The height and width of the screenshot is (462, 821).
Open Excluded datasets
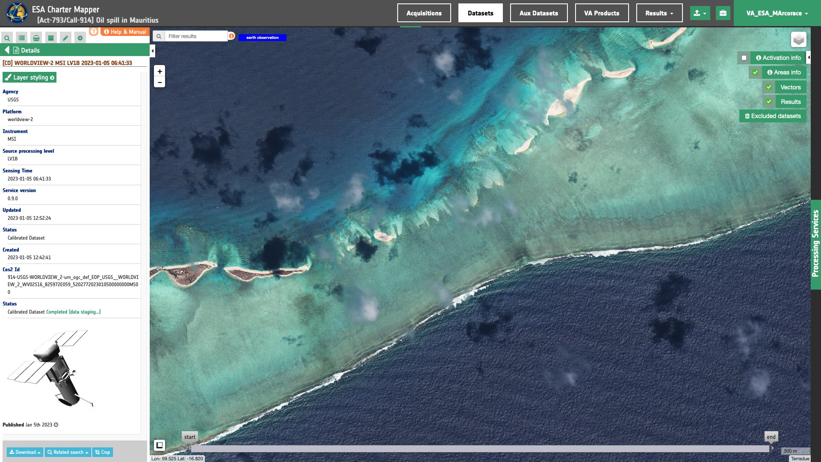click(773, 116)
